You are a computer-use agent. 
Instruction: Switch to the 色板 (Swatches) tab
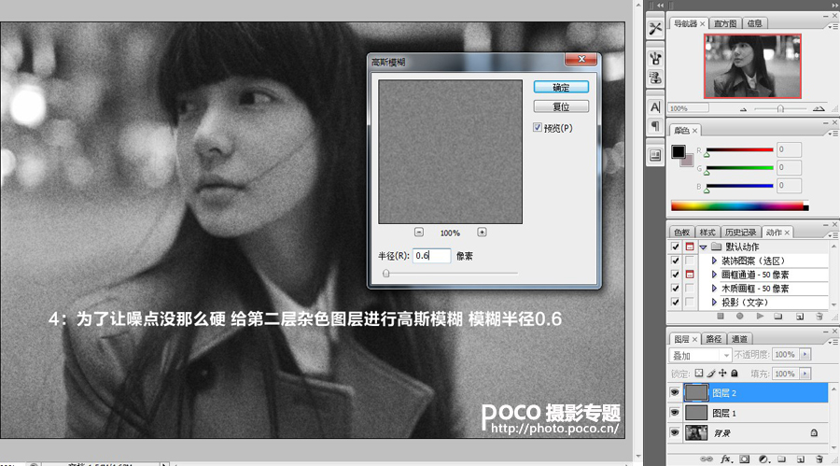pos(681,233)
